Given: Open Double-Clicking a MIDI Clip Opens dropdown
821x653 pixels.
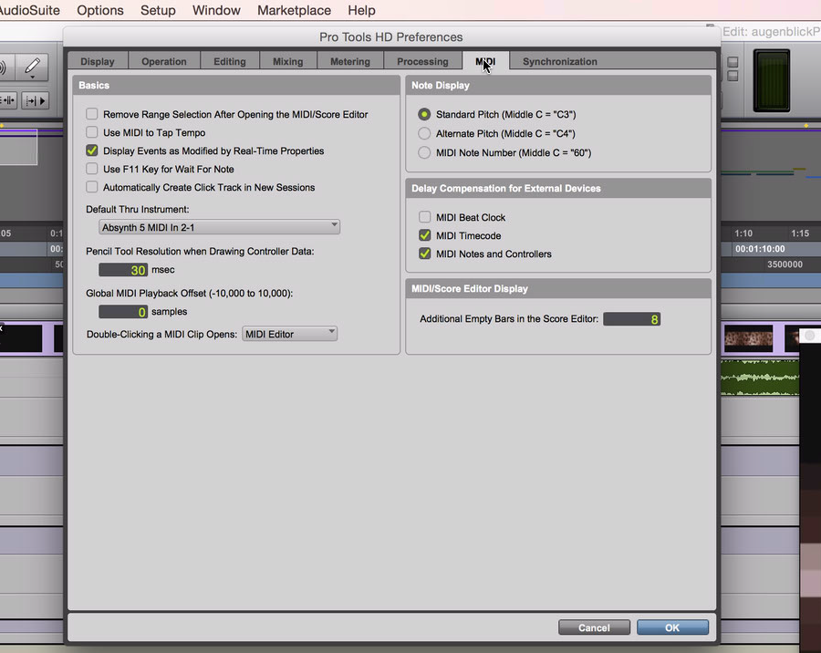Looking at the screenshot, I should (290, 334).
